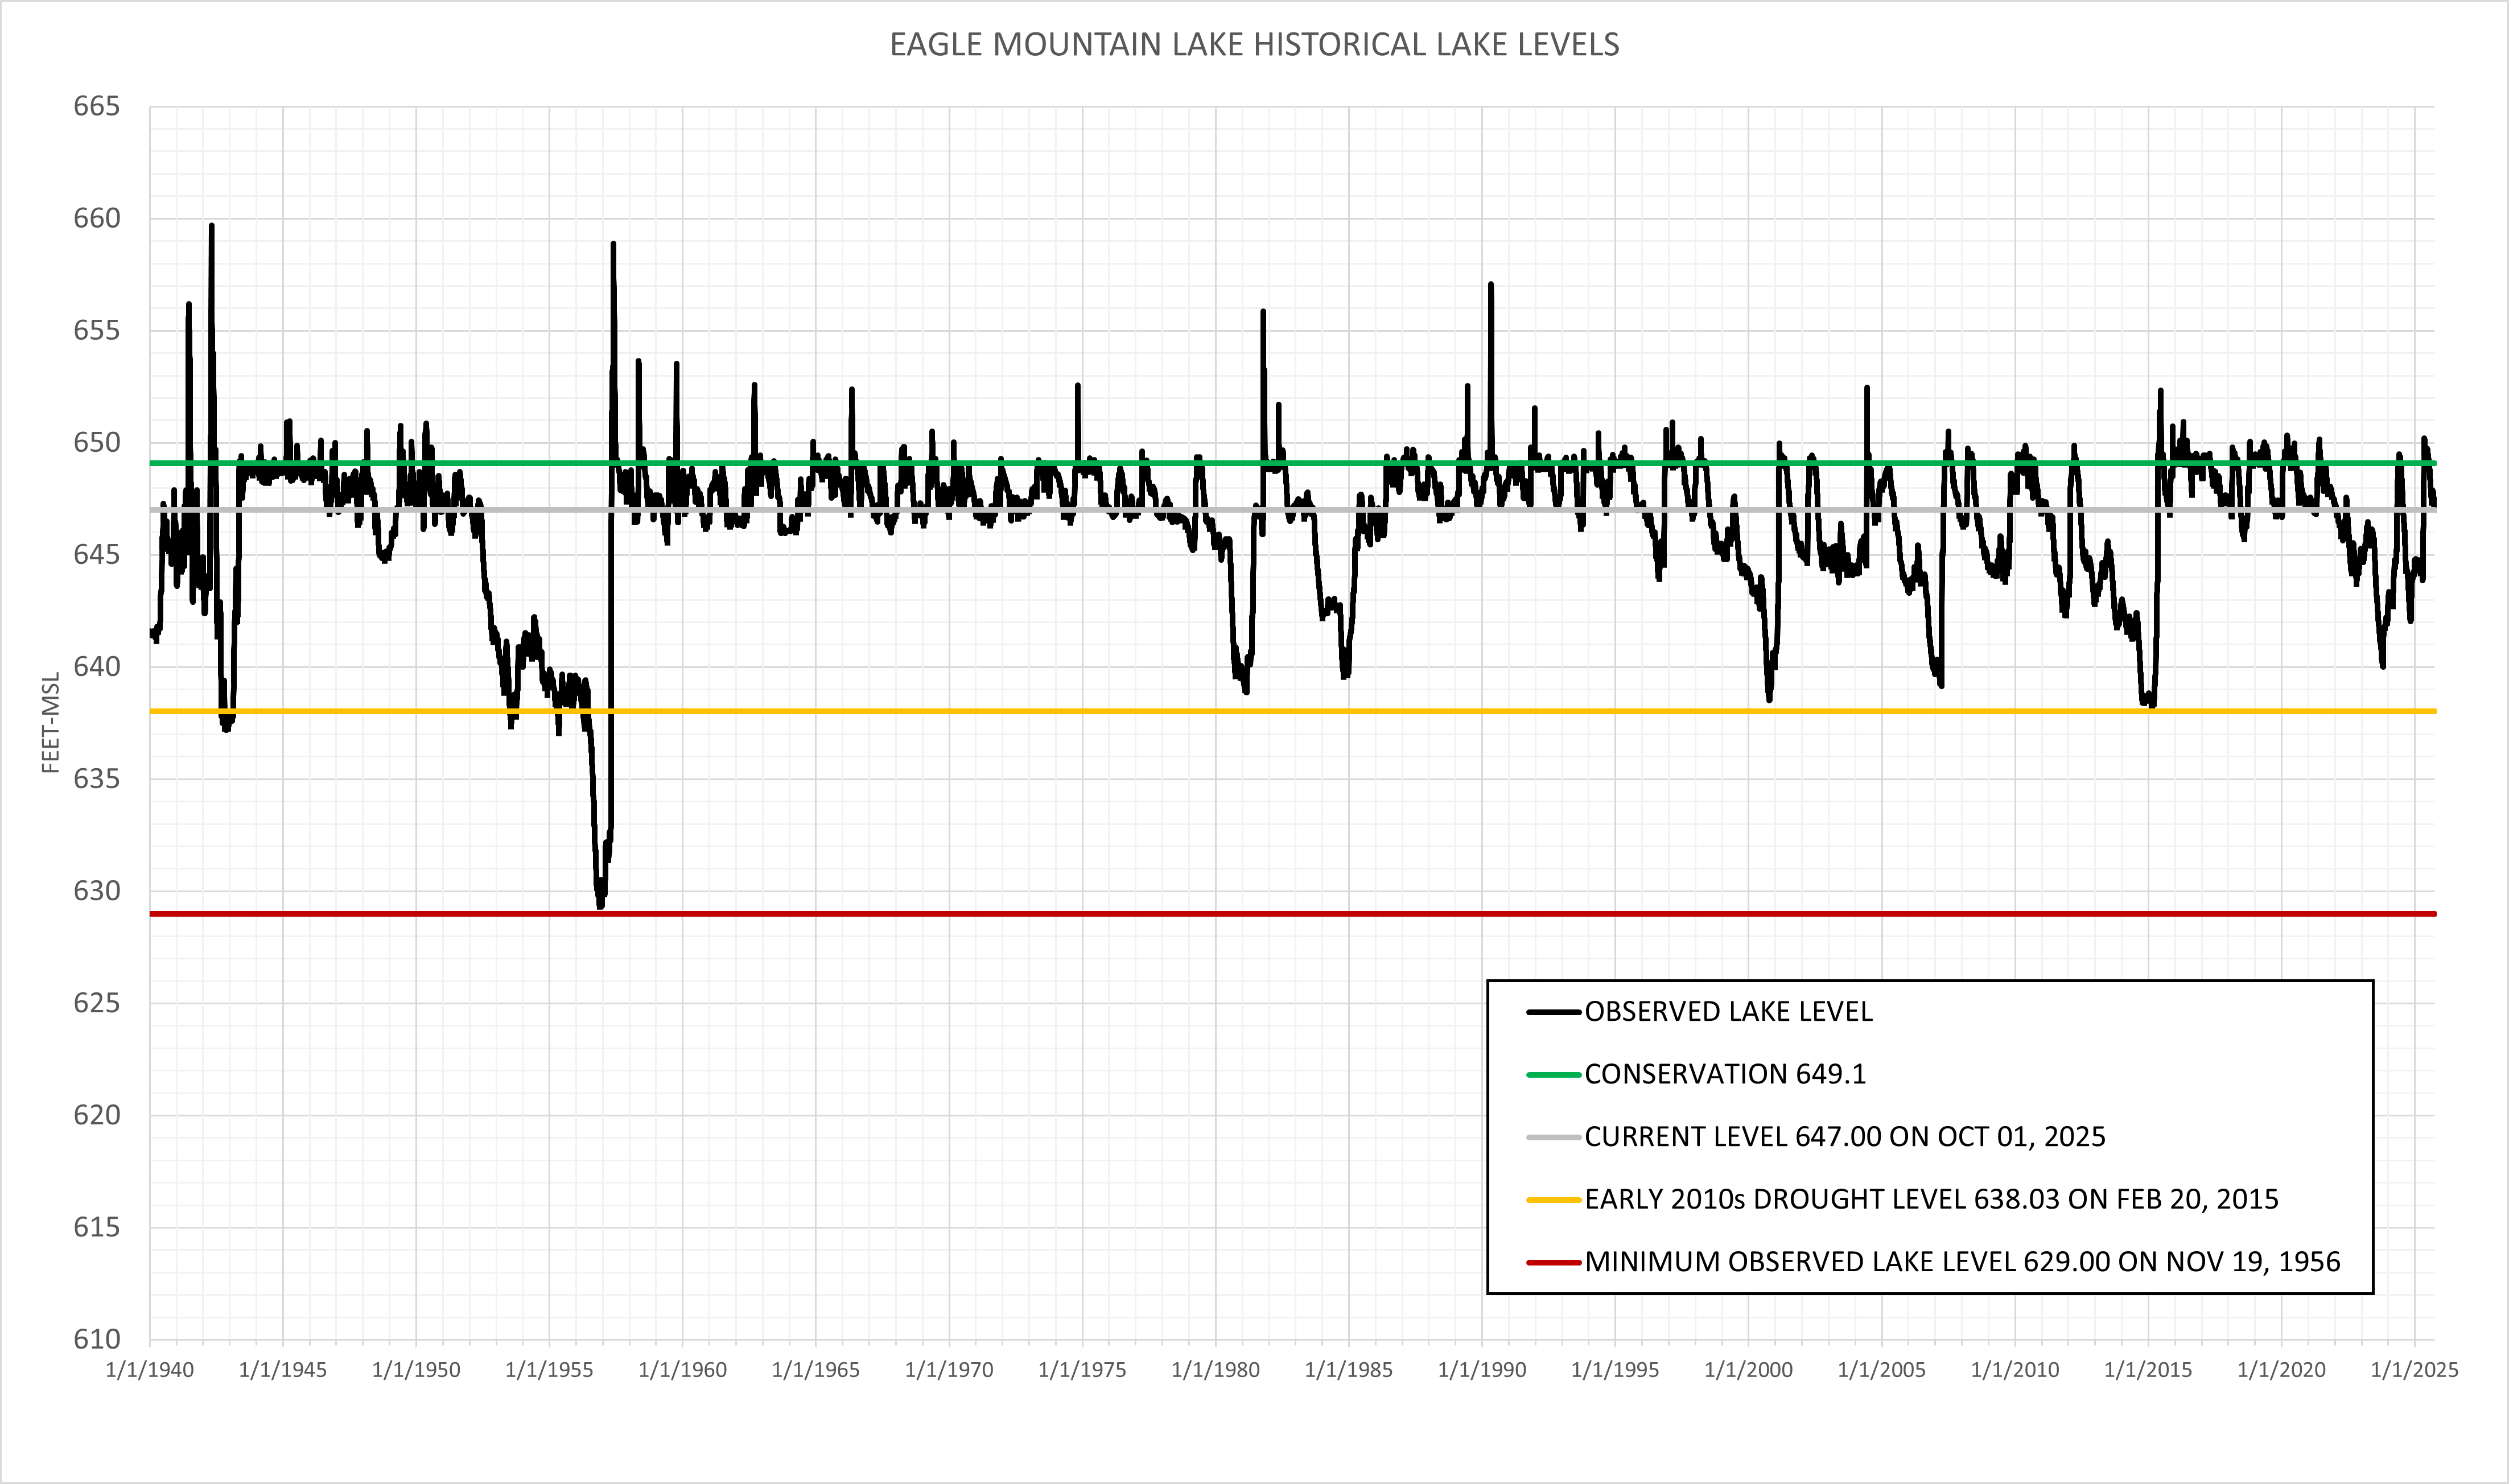Click the 1/1/1980 x-axis date label
This screenshot has height=1484, width=2509.
(1215, 1370)
